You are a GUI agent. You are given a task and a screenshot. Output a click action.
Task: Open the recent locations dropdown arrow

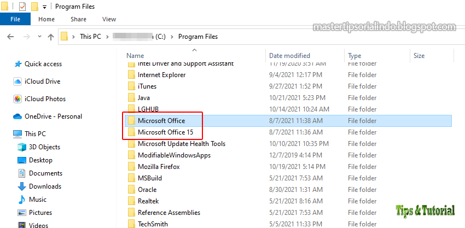pos(40,37)
